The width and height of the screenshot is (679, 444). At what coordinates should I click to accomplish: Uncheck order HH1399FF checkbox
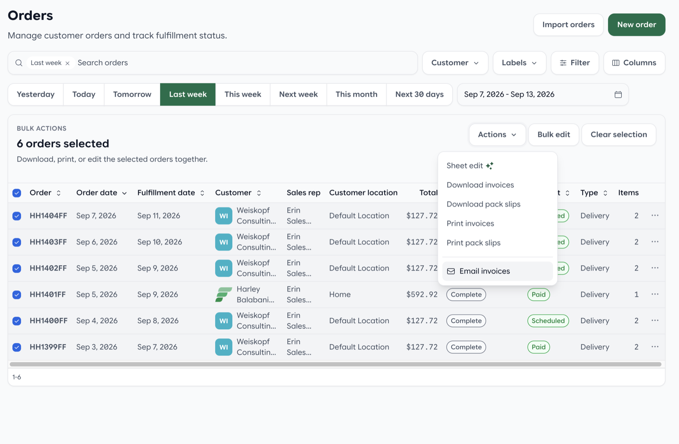point(17,347)
